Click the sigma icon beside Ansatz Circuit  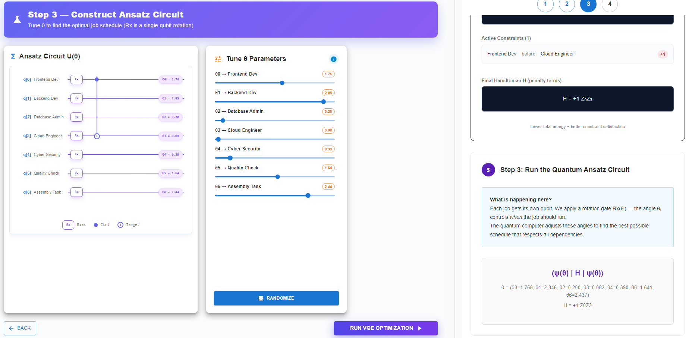pos(13,56)
